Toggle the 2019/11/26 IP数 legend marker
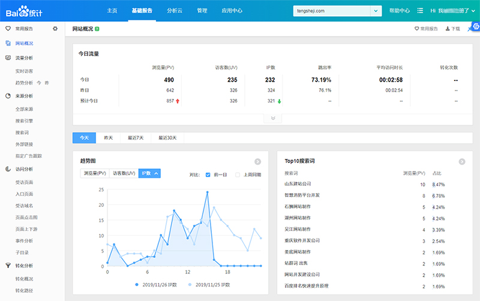 tap(137, 285)
